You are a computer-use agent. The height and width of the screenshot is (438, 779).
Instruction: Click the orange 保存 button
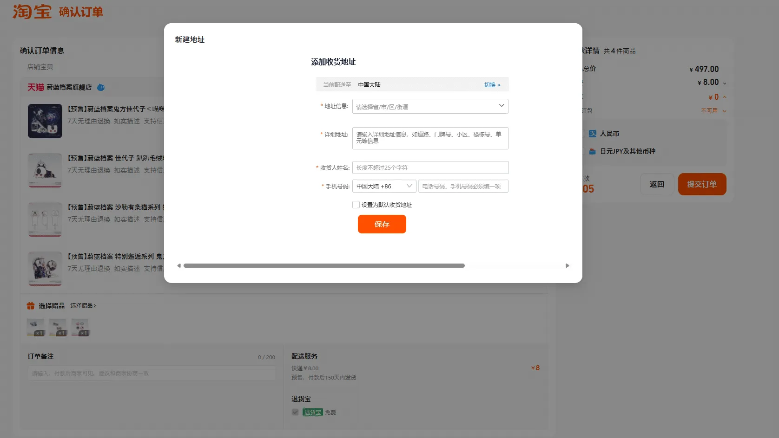tap(382, 224)
